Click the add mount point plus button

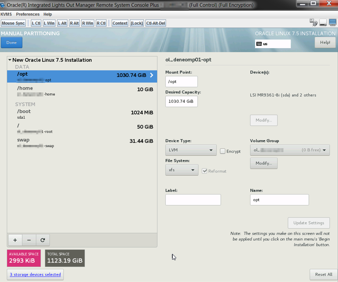(15, 240)
